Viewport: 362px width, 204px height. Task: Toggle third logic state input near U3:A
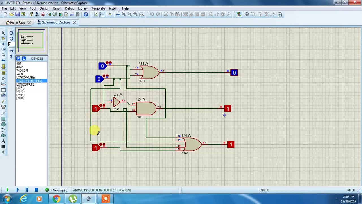(x=96, y=109)
